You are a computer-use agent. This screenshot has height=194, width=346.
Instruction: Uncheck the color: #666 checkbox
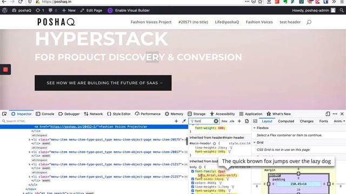tap(192, 183)
